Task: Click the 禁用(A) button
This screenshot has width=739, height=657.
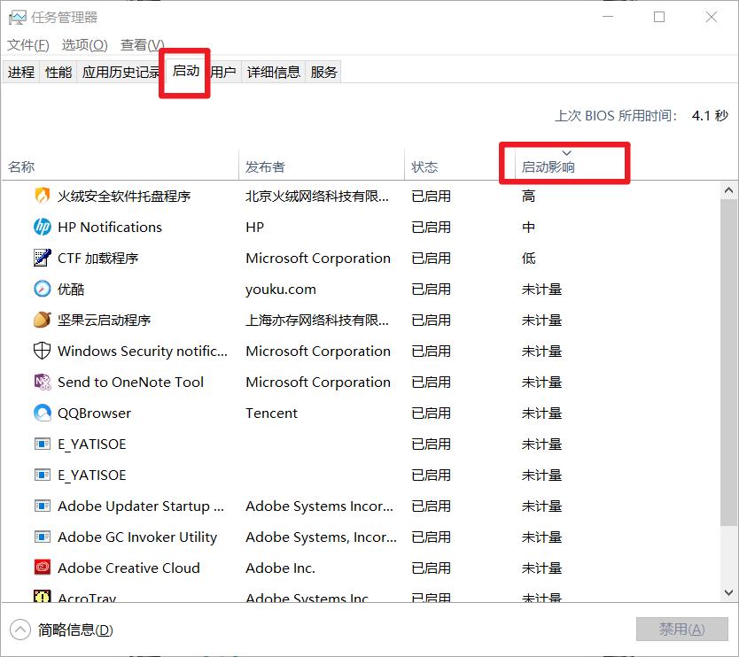Action: click(682, 629)
